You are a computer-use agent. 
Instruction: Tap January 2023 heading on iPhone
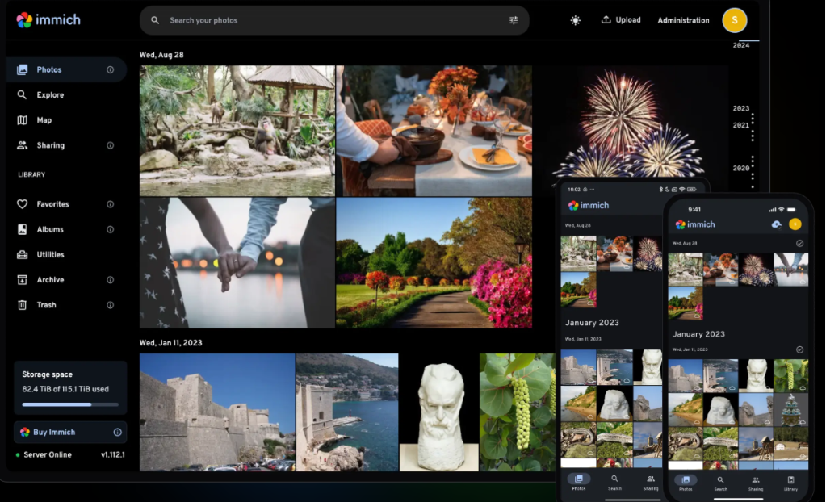698,334
